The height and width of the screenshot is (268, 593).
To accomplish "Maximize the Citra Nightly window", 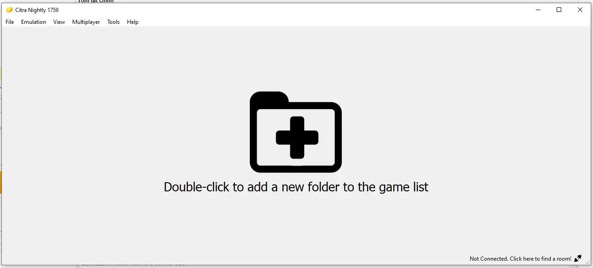I will pyautogui.click(x=559, y=10).
